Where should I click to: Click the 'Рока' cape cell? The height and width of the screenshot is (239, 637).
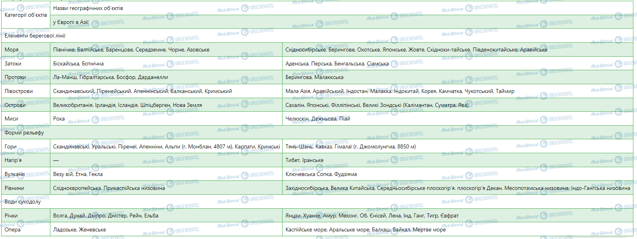coord(59,119)
